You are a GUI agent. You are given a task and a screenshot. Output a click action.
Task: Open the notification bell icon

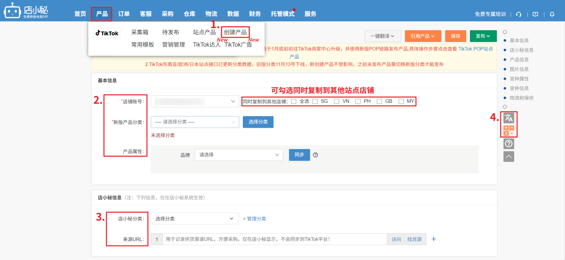coord(552,14)
